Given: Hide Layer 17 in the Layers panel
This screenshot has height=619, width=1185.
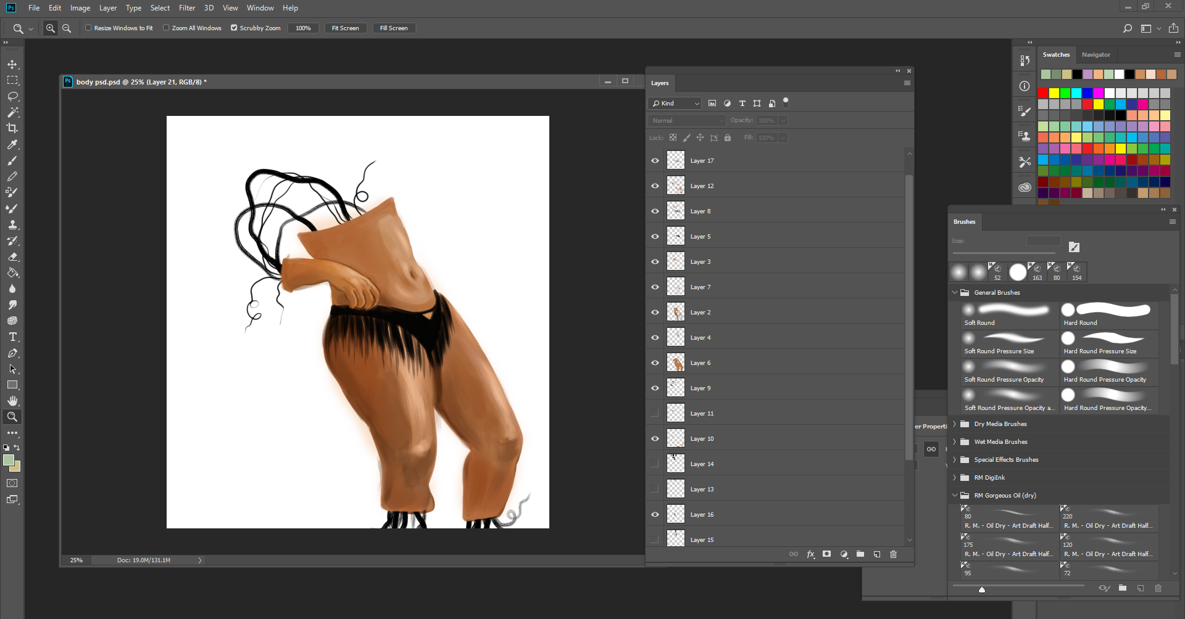Looking at the screenshot, I should (654, 160).
